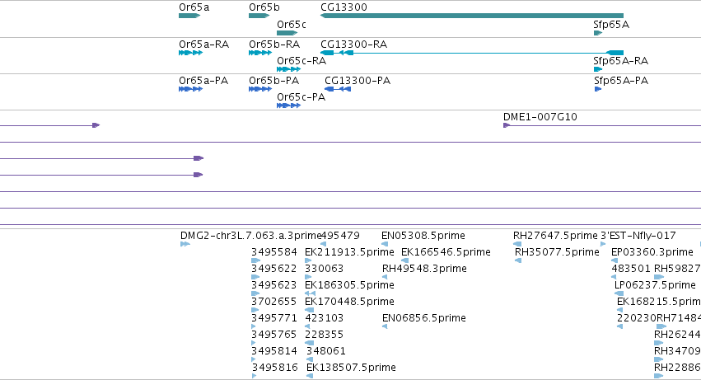Click the RH49548.3prime EST label

[x=424, y=269]
